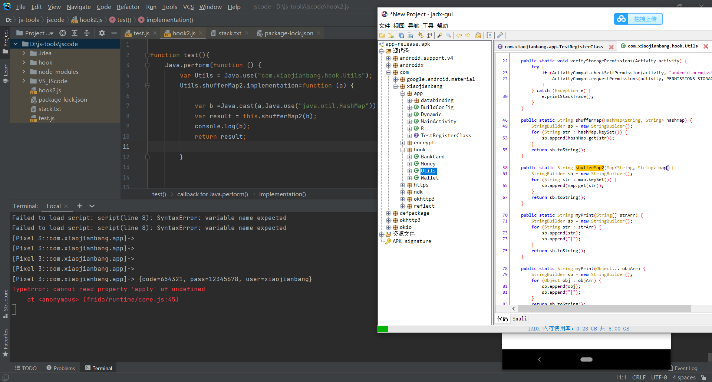Screen dimensions: 712x382
Task: Click Project panel collapse all icon
Action: [x=87, y=33]
